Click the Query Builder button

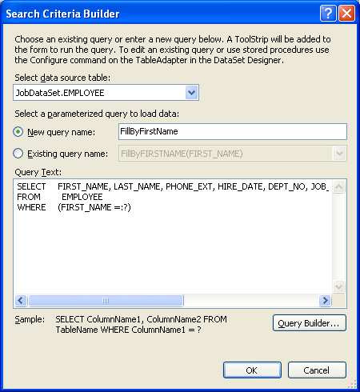[310, 323]
